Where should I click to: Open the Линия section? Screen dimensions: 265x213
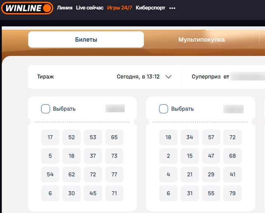click(x=65, y=8)
